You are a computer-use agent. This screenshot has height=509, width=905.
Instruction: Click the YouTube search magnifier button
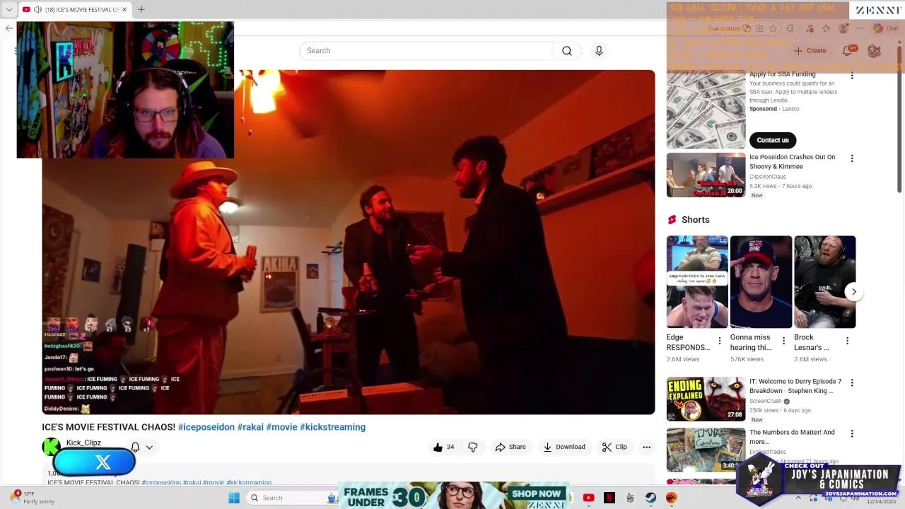click(567, 51)
